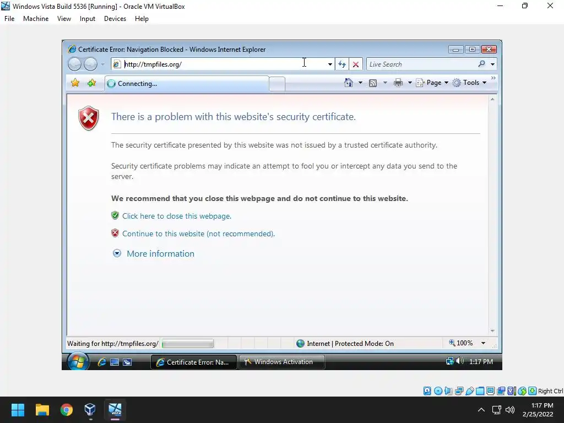Screen dimensions: 564x423
Task: Click VirtualBox hard disk activity indicator
Action: [427, 391]
